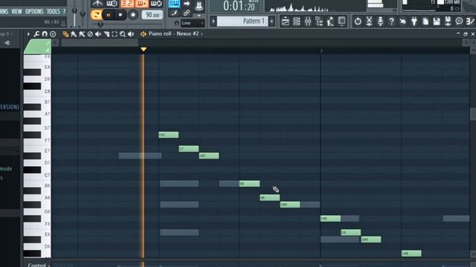Image resolution: width=476 pixels, height=267 pixels.
Task: Toggle the orange blend recording button
Action: click(141, 3)
